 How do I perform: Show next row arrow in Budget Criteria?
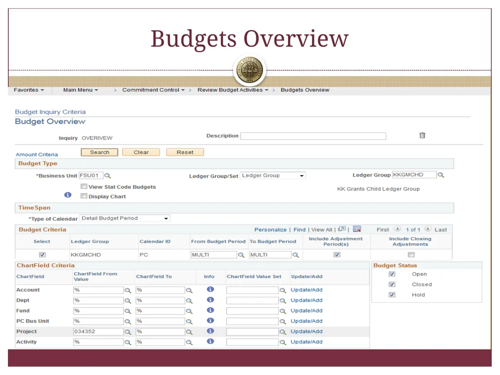point(428,229)
